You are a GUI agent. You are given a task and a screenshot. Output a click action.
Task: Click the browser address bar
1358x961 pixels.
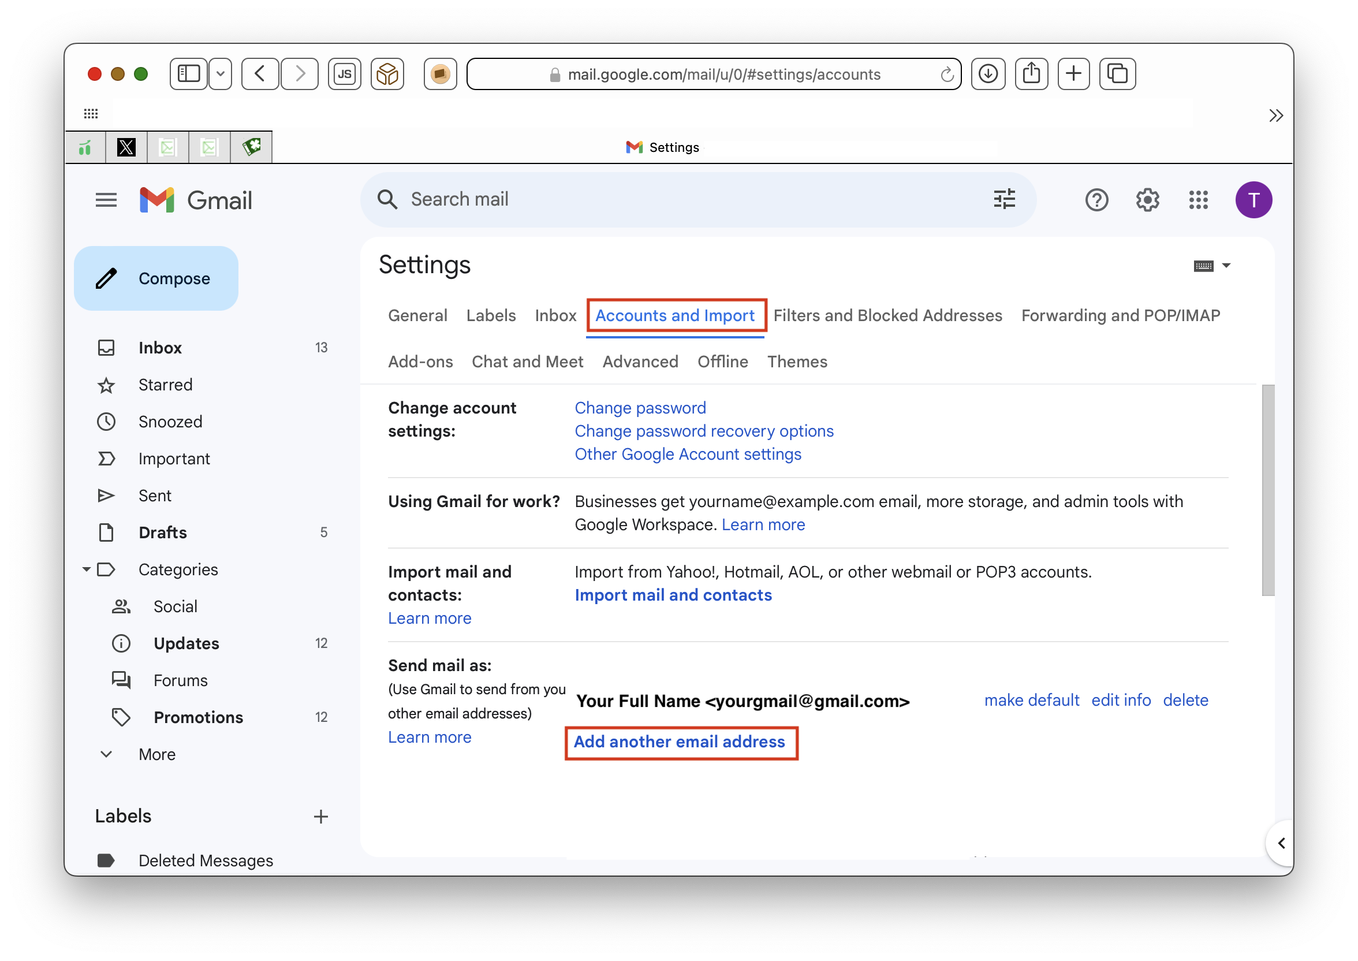tap(713, 74)
